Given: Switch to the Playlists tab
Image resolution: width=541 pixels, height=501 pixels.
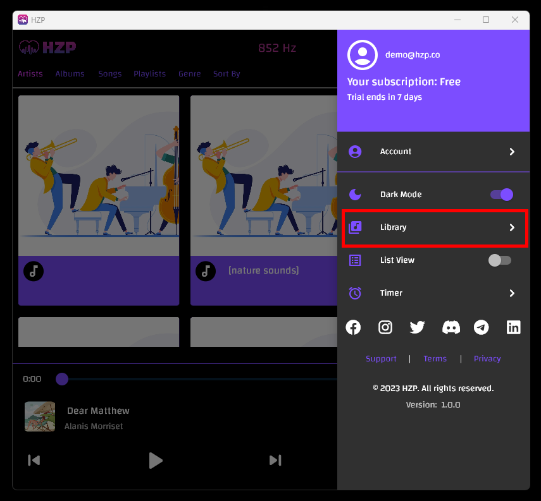Looking at the screenshot, I should pyautogui.click(x=150, y=74).
